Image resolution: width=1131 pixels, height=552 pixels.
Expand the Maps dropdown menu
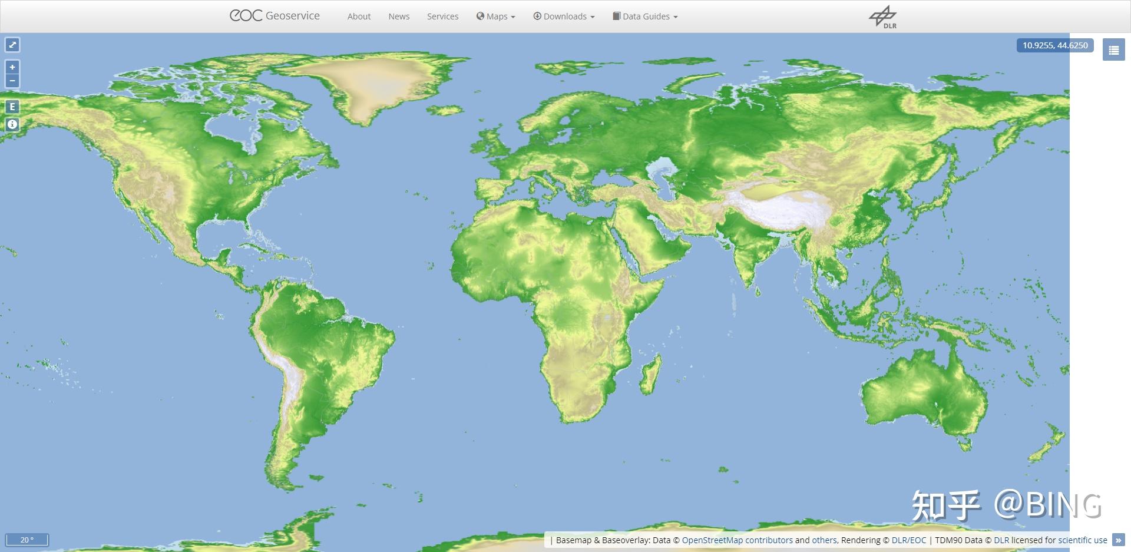click(495, 16)
